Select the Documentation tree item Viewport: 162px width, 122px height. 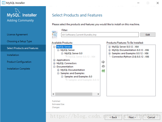point(65,67)
